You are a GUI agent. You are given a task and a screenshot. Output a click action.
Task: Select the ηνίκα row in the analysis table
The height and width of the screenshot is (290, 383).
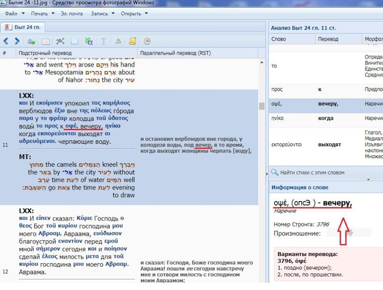click(x=279, y=119)
